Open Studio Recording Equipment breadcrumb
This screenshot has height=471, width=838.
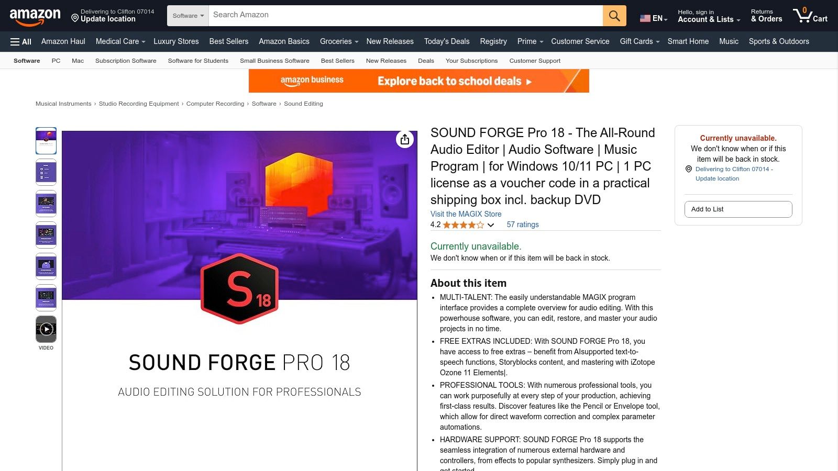click(139, 104)
